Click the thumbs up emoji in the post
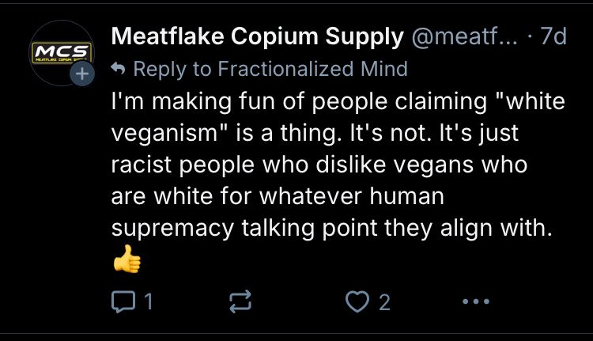The width and height of the screenshot is (593, 341). coord(127,259)
